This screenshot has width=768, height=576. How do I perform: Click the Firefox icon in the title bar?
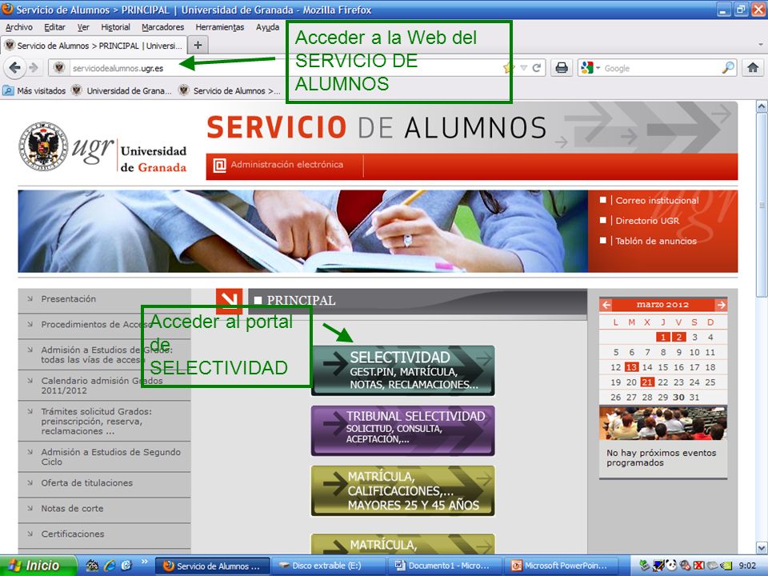7,10
